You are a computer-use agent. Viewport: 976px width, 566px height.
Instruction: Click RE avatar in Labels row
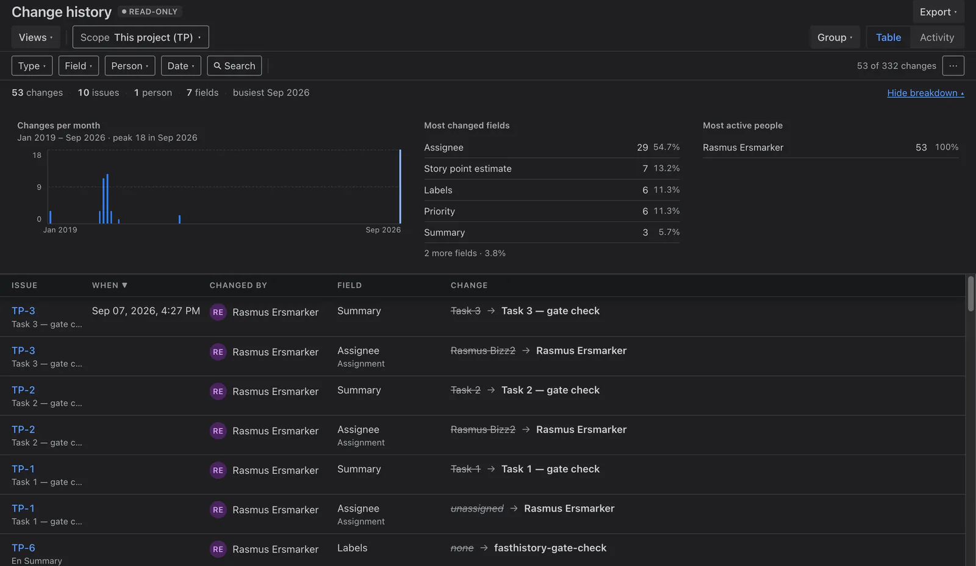click(218, 550)
